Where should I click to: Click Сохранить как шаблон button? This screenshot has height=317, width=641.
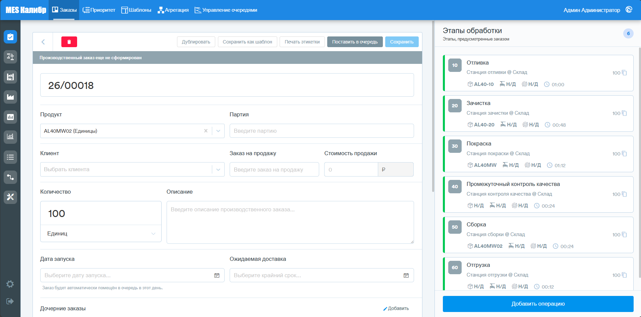pos(247,42)
